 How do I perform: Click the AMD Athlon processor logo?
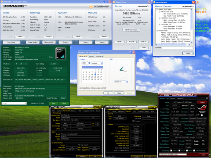(61, 54)
